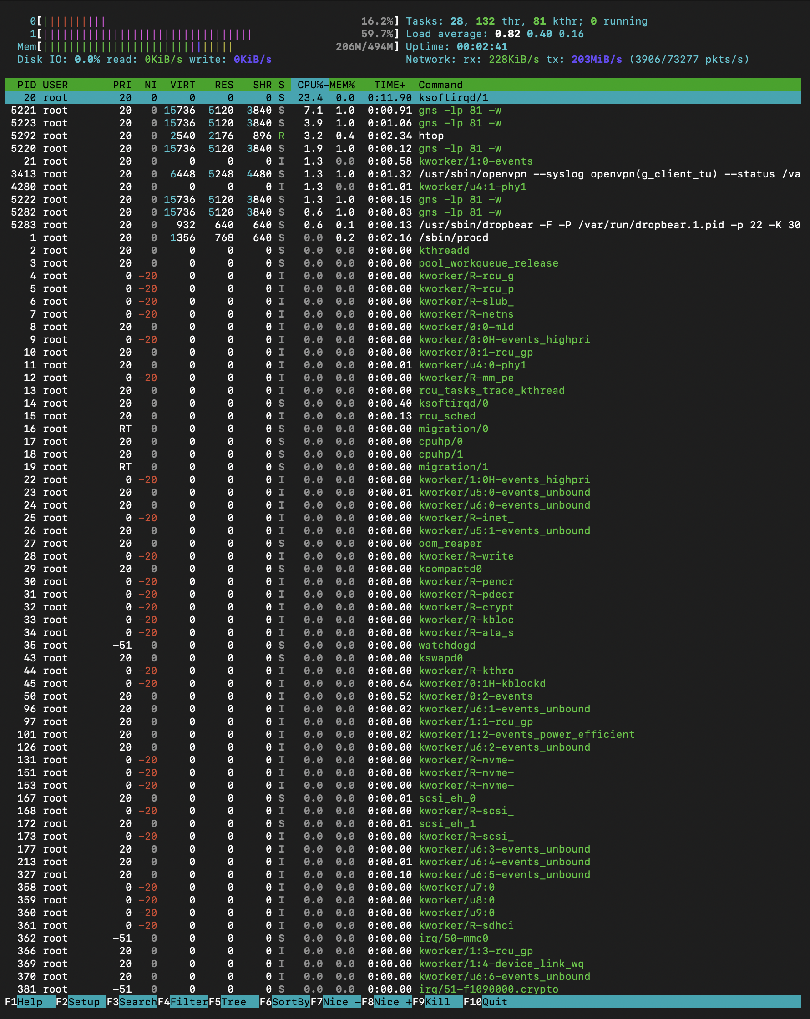The width and height of the screenshot is (810, 1019).
Task: Click the F1 Help function button
Action: click(29, 1002)
